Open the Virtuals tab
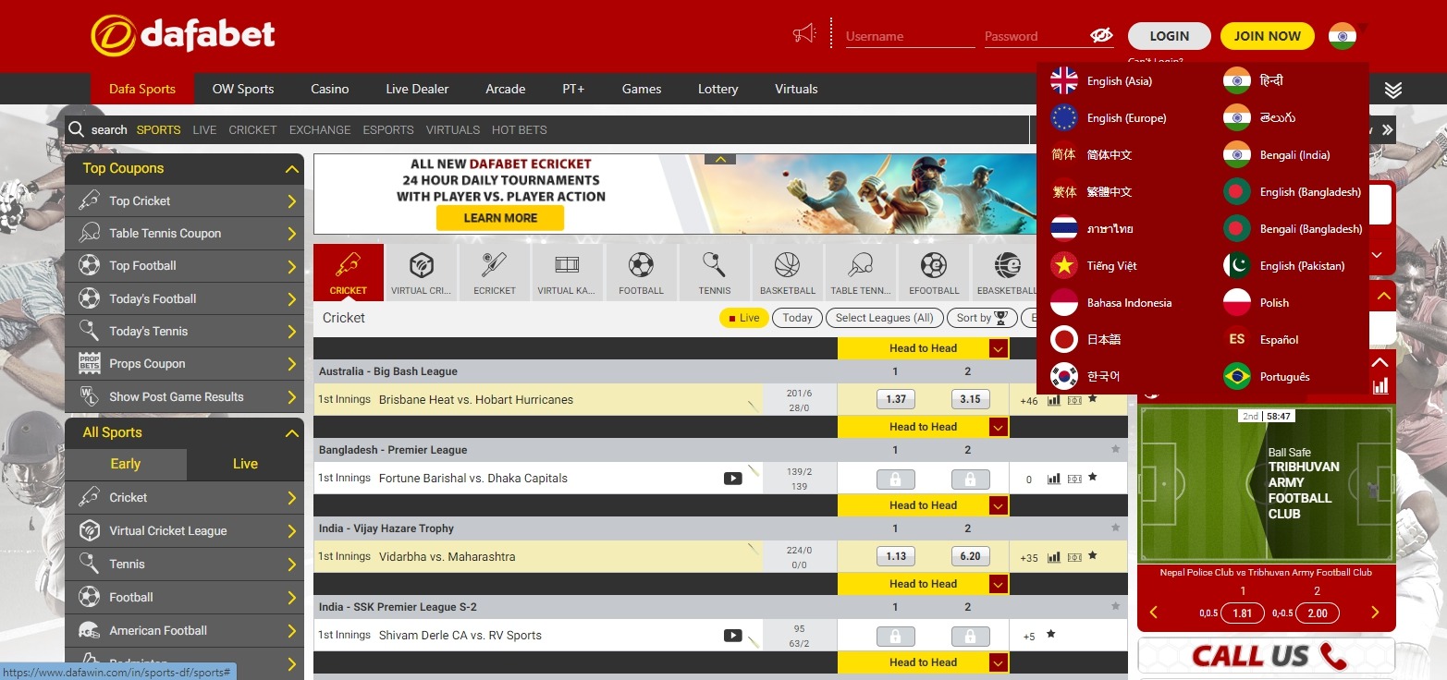 tap(796, 90)
